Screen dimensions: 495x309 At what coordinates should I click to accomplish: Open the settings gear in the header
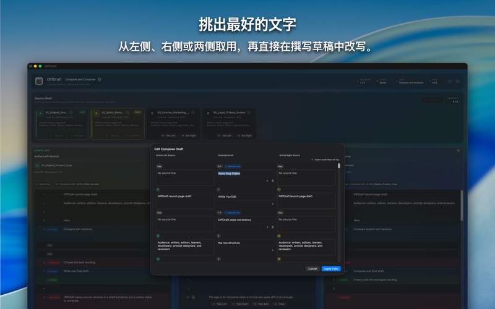(457, 82)
